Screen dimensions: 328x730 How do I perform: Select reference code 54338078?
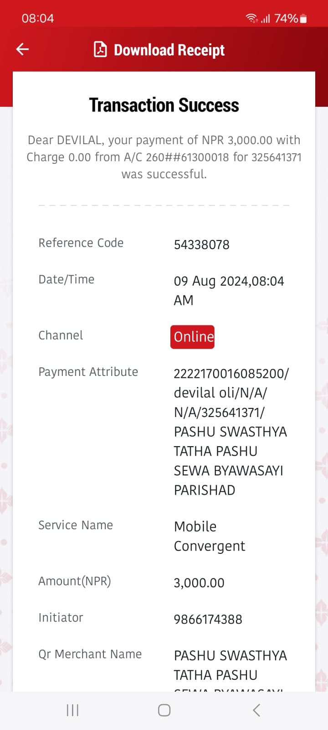click(x=201, y=245)
